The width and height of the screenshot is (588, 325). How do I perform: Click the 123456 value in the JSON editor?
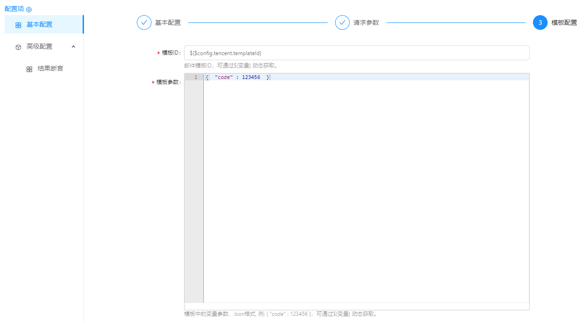pos(251,78)
